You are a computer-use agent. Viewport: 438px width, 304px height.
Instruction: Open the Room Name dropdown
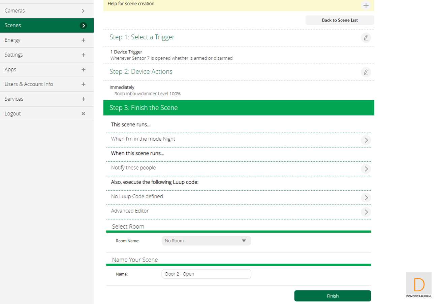click(x=206, y=241)
